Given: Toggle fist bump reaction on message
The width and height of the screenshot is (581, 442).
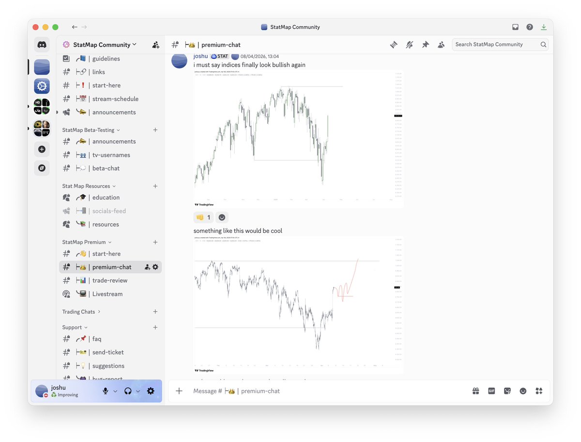Looking at the screenshot, I should [x=203, y=217].
